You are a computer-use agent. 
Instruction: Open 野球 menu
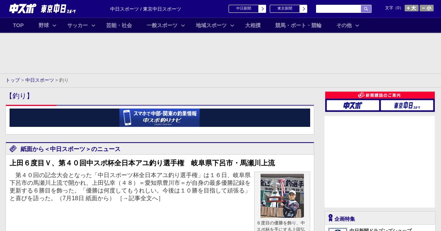click(44, 25)
